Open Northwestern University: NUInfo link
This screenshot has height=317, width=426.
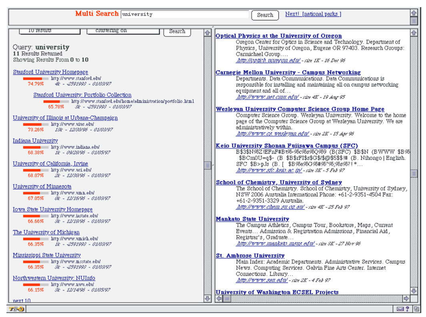[x=54, y=278]
